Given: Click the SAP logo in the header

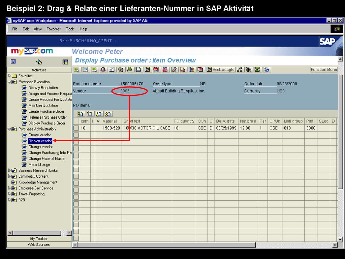Looking at the screenshot, I should (x=327, y=41).
